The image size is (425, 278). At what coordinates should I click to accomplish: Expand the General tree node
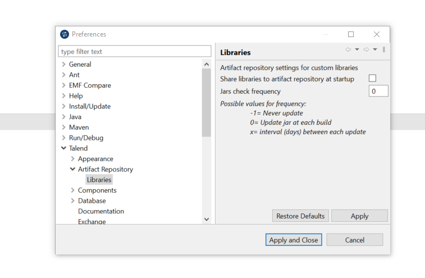[63, 64]
